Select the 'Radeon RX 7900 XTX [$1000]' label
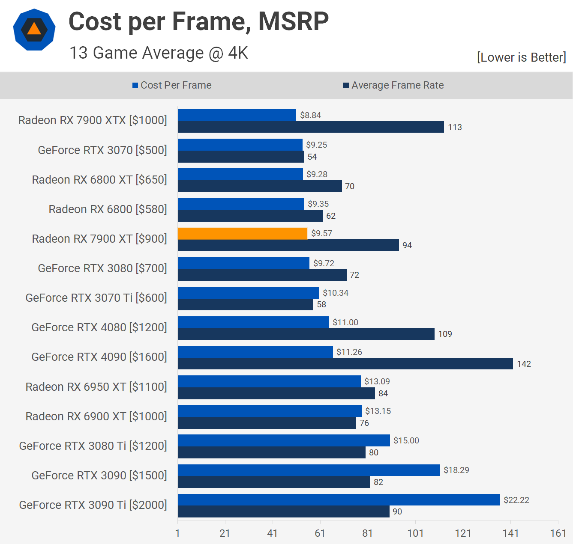This screenshot has height=544, width=573. [93, 120]
